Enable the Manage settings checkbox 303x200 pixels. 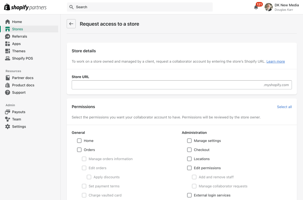[189, 141]
